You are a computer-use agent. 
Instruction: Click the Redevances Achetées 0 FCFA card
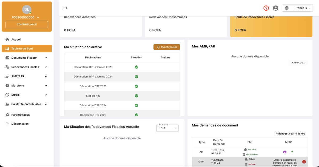click(101, 27)
